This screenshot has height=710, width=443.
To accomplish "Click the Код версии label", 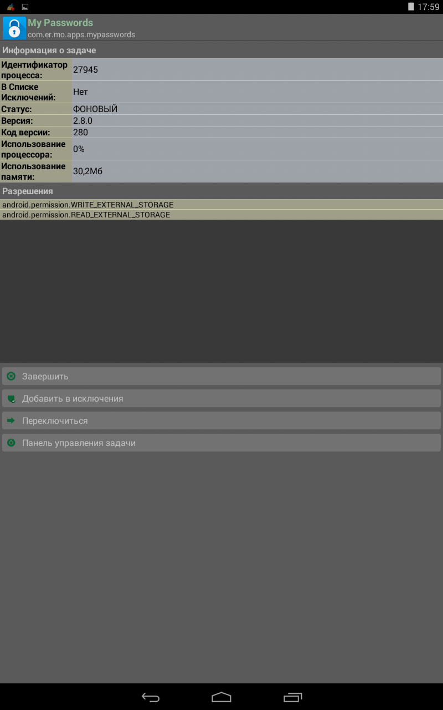I will tap(25, 133).
